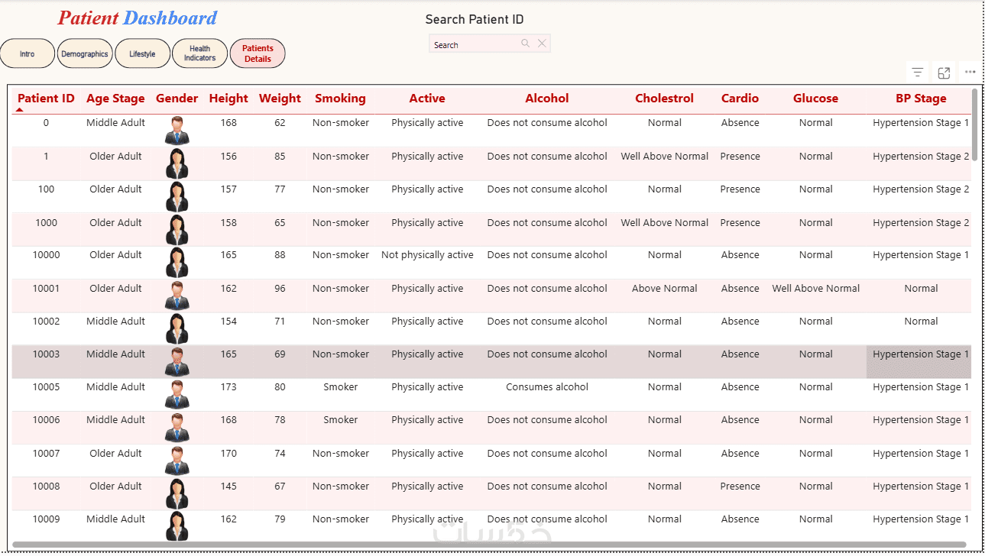985x556 pixels.
Task: Click the focus mode expand icon
Action: 944,73
